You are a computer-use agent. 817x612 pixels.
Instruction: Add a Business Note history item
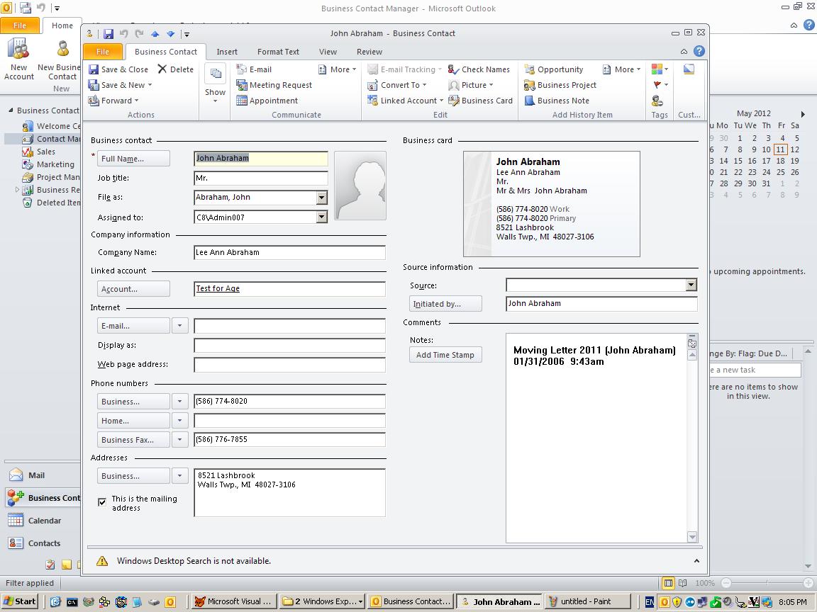click(557, 101)
